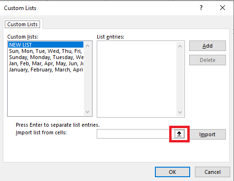Select the Custom Lists tab
Viewport: 234px width, 181px height.
(22, 24)
